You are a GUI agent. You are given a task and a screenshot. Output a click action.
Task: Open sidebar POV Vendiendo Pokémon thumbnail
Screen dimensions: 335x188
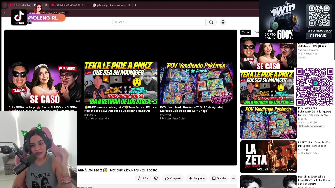click(268, 122)
